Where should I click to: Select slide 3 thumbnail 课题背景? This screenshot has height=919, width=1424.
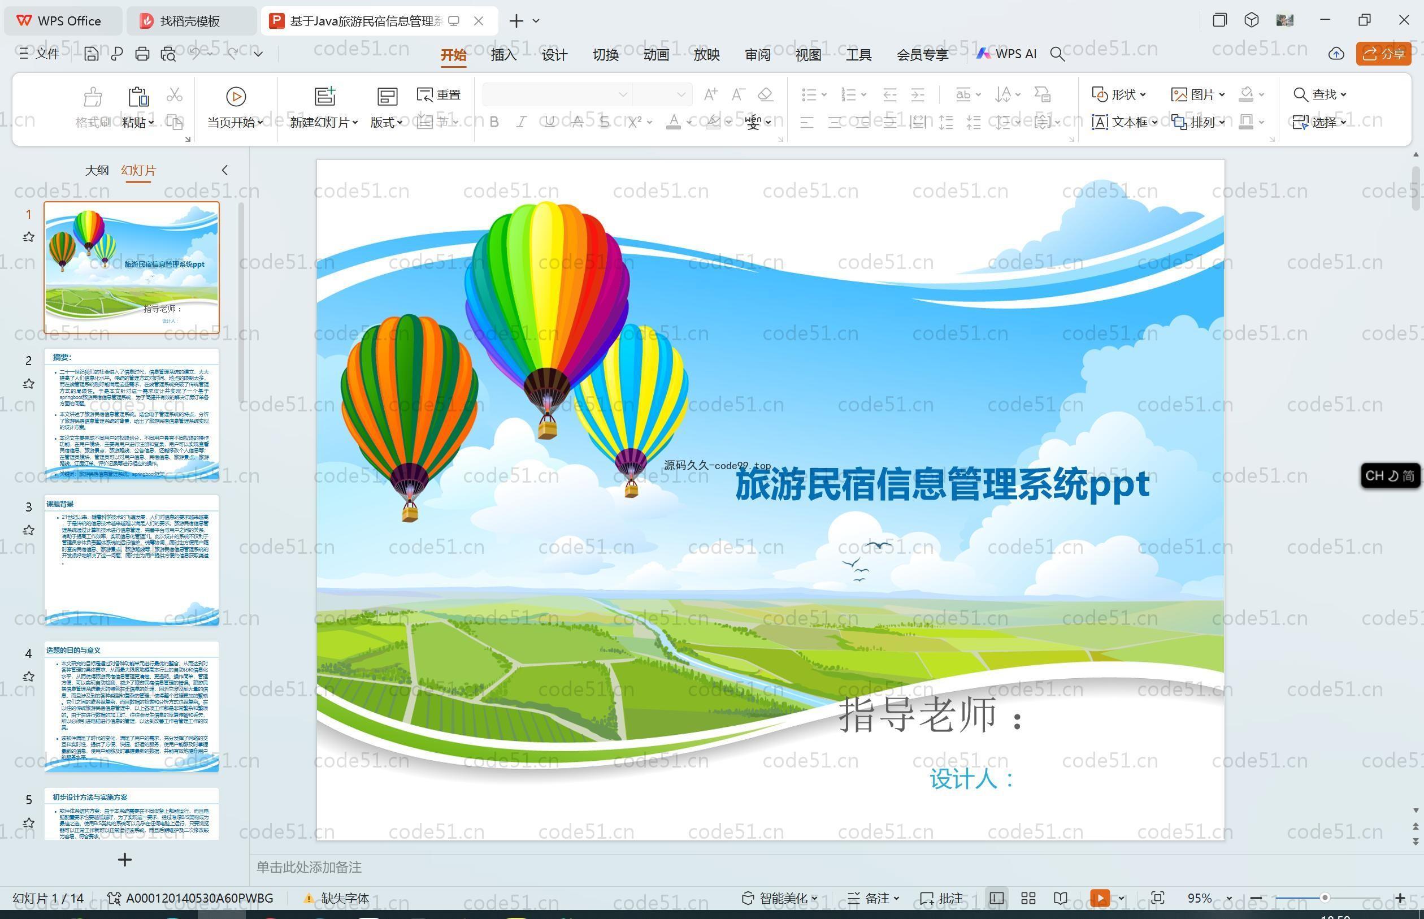click(131, 560)
